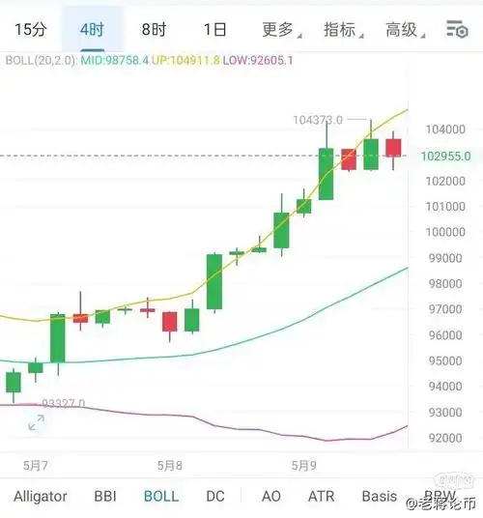Toggle the BBI indicator

click(105, 496)
